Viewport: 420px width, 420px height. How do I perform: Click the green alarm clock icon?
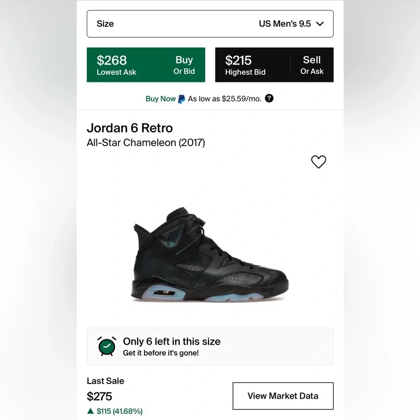[106, 346]
